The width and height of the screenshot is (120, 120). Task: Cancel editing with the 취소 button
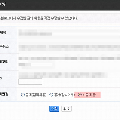tap(66, 109)
